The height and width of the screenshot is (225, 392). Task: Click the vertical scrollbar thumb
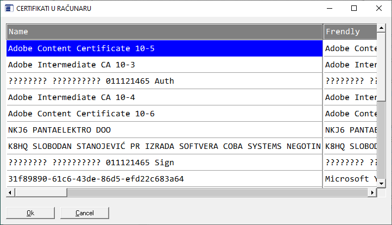(381, 66)
